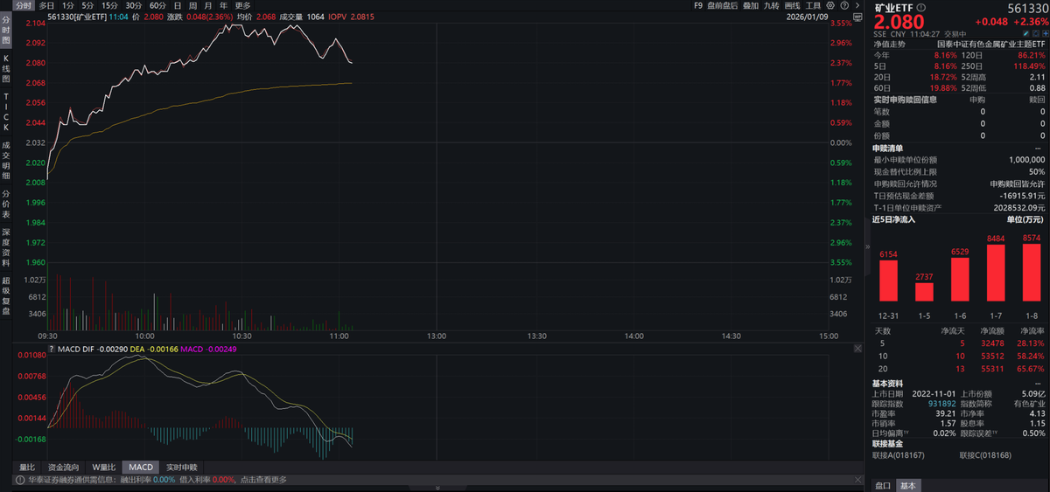1050x492 pixels.
Task: Click the info icon in securities lending bar
Action: pyautogui.click(x=18, y=480)
